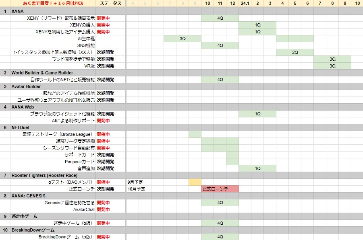Click the 3Q bar in the AI生中継 row
363x240 pixels.
coord(183,39)
